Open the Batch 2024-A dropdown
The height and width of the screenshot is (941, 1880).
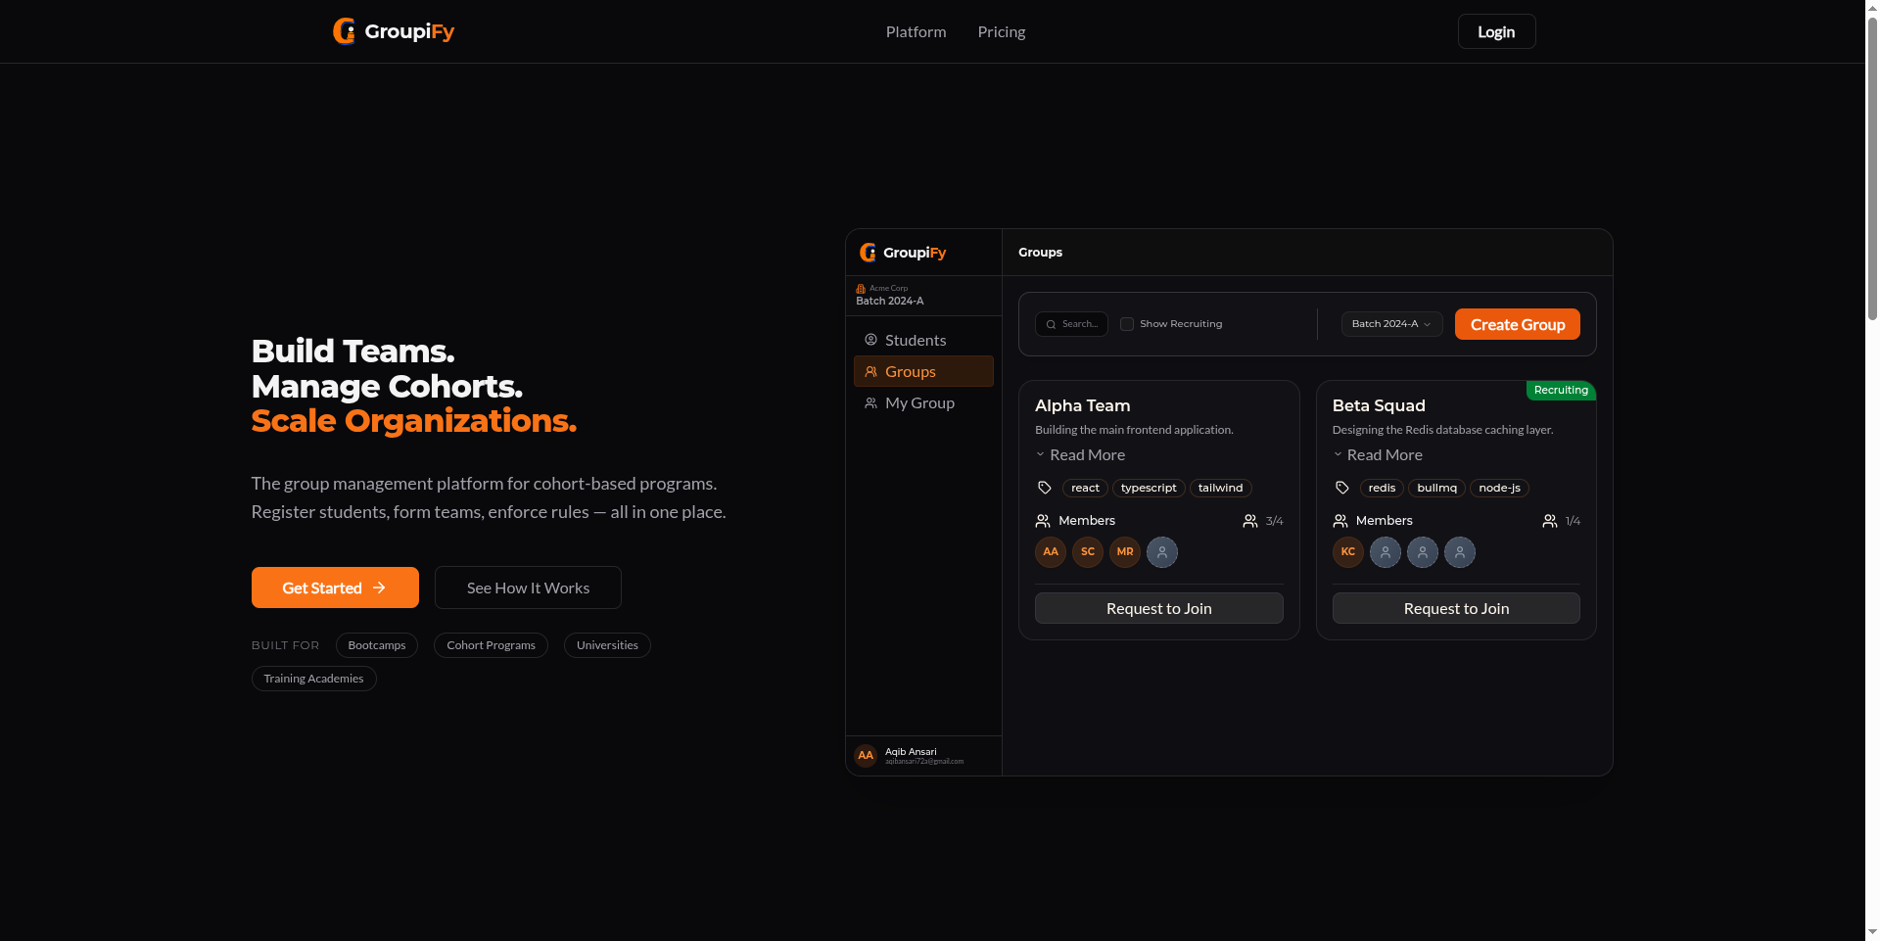pos(1391,324)
